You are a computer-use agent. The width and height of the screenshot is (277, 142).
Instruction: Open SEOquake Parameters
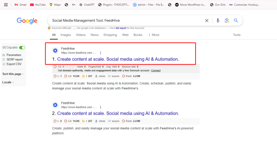click(12, 55)
